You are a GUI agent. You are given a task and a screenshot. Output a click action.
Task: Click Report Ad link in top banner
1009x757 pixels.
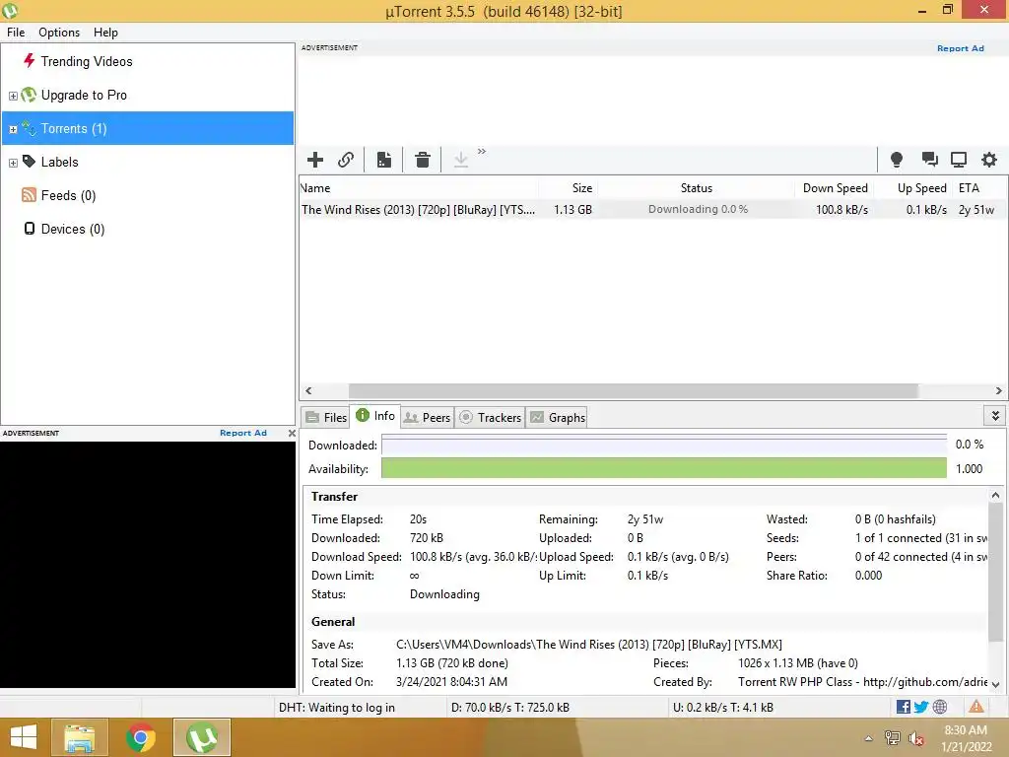(960, 48)
